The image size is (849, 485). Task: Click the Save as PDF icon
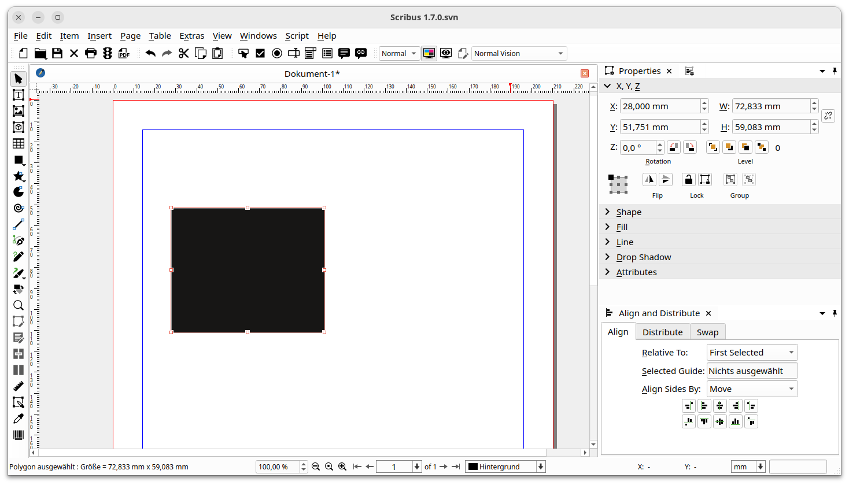coord(124,53)
